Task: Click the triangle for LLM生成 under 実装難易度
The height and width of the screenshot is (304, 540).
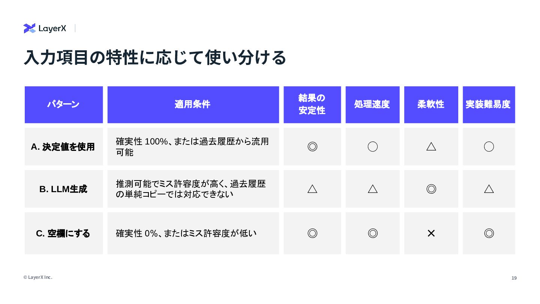Action: coord(489,189)
